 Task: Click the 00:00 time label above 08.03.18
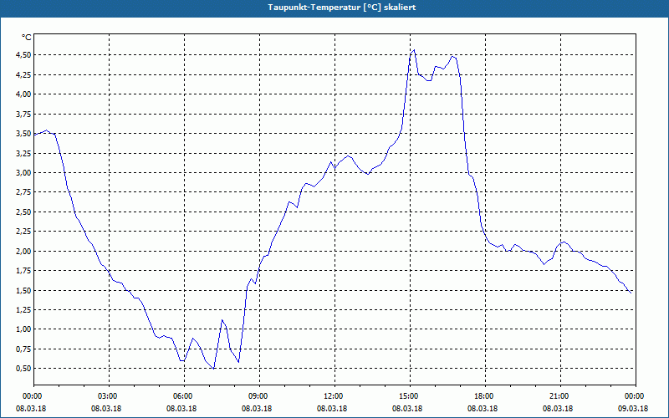coord(32,396)
